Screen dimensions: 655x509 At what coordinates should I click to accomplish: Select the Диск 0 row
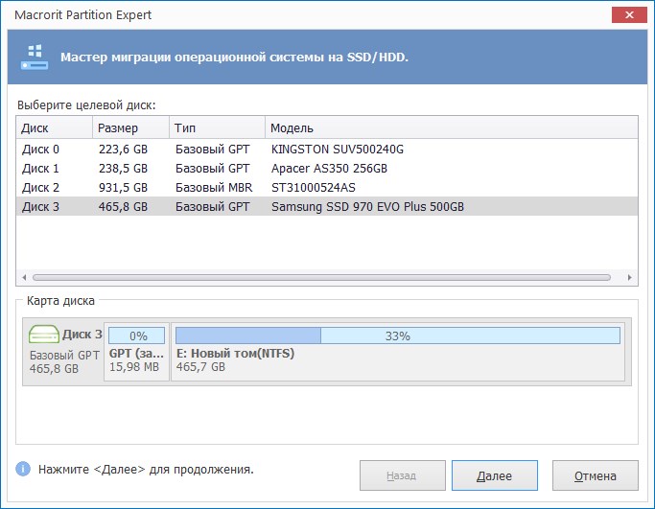327,150
